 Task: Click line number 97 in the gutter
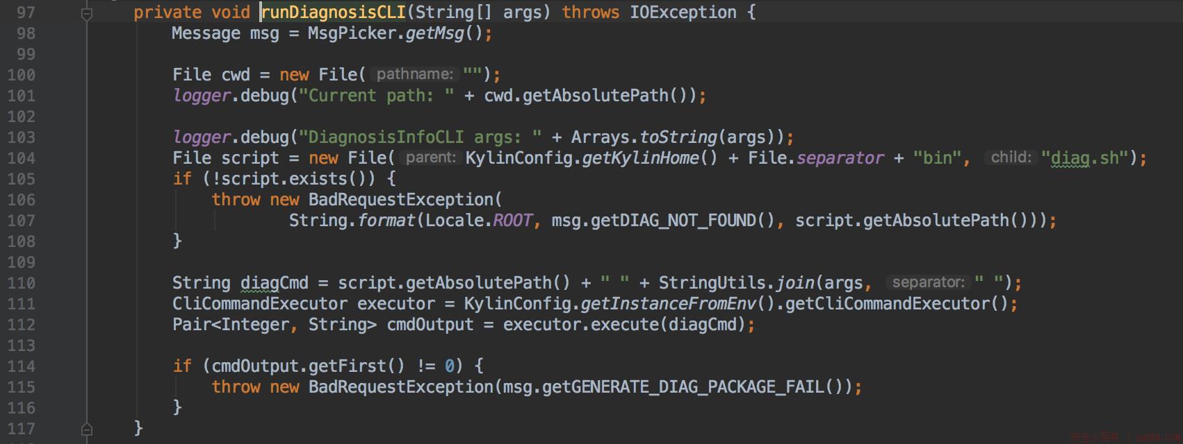point(26,12)
